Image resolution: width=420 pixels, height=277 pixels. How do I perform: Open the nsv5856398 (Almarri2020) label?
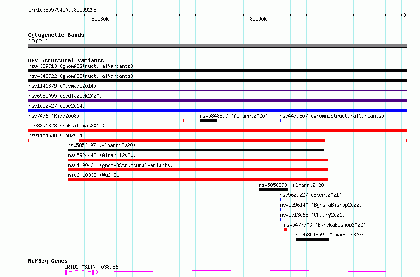pyautogui.click(x=293, y=185)
